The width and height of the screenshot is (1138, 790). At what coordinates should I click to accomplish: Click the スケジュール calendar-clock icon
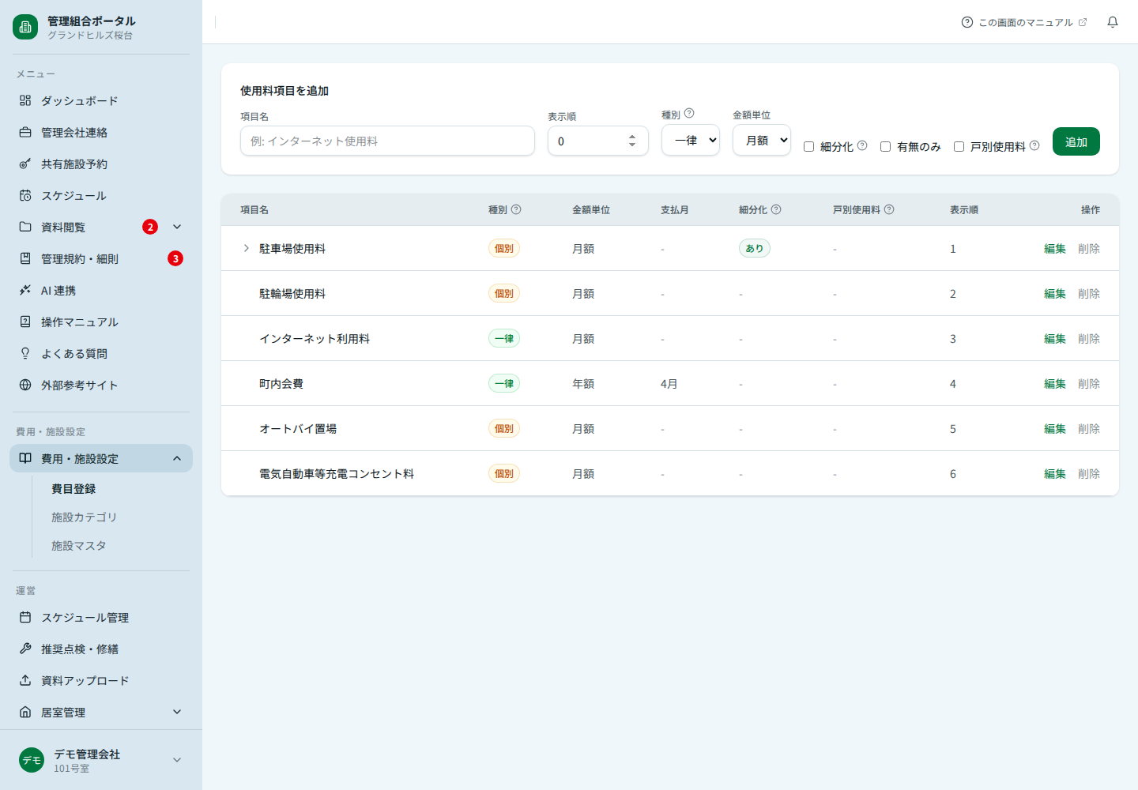coord(25,195)
